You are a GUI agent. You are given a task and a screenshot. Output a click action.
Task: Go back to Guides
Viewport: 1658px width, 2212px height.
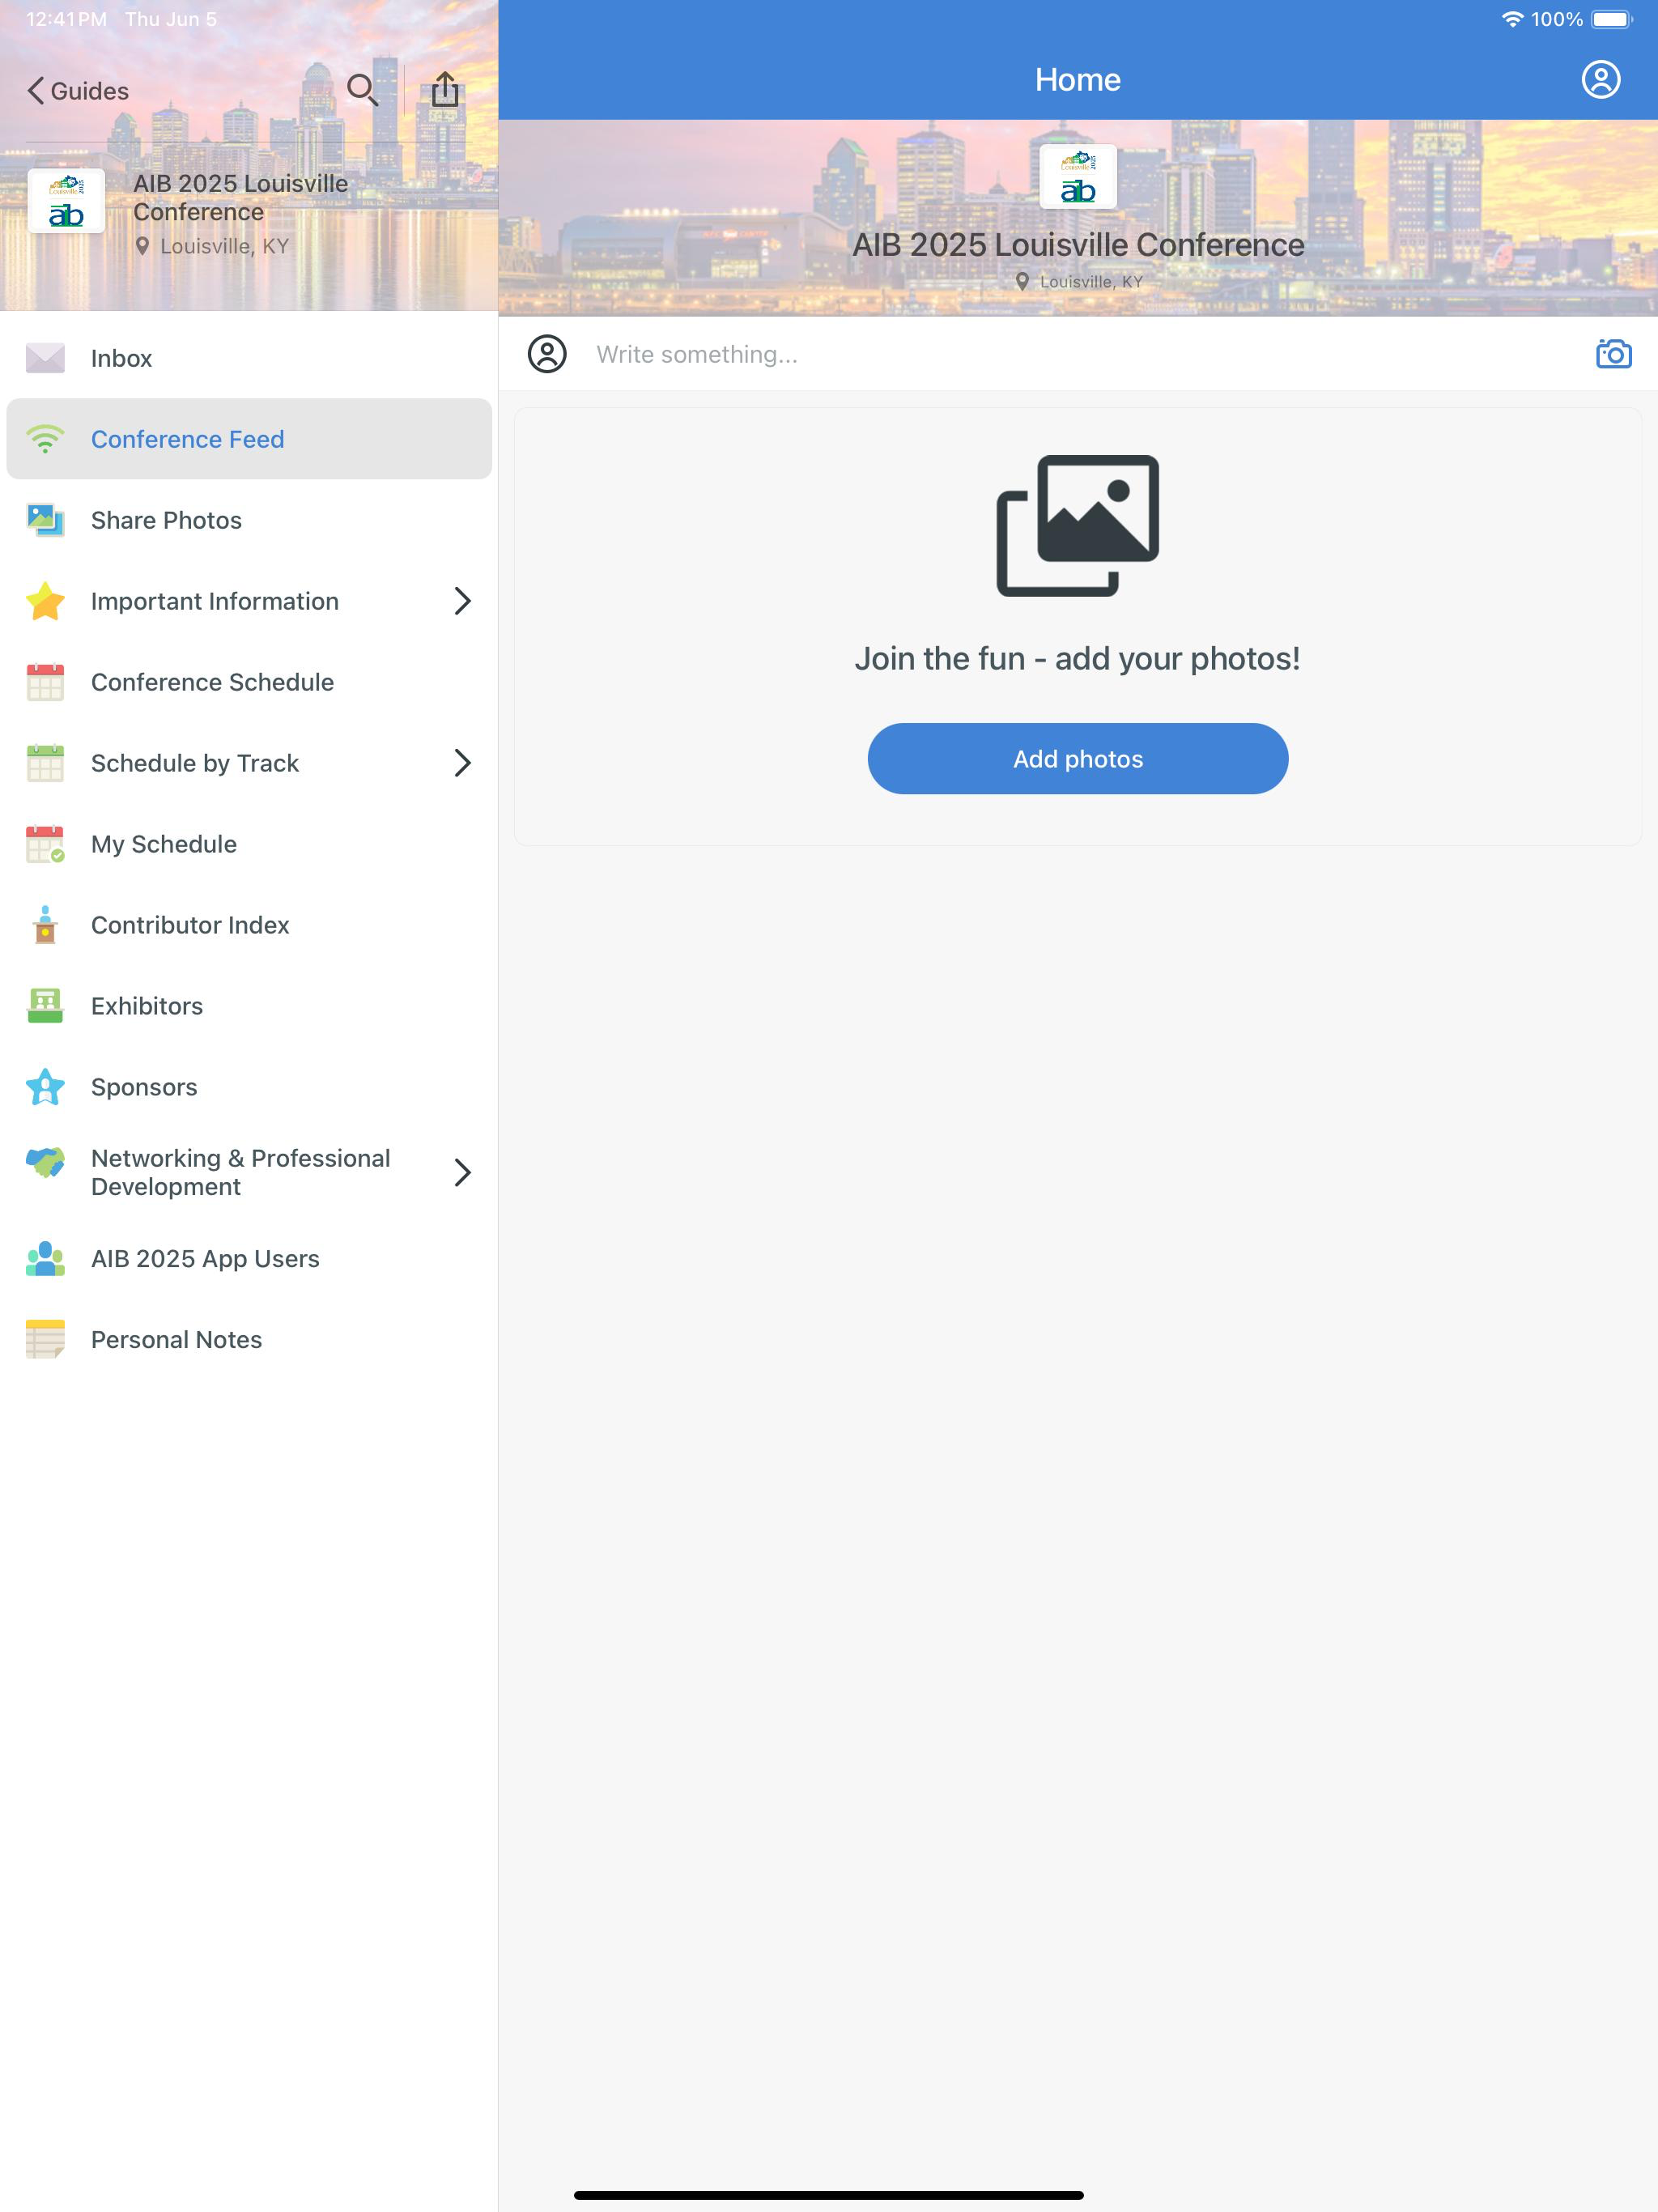point(78,91)
